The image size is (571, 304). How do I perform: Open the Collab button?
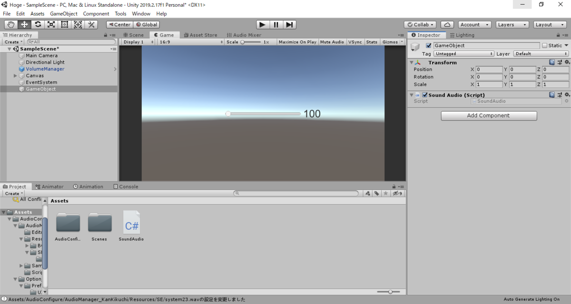421,25
